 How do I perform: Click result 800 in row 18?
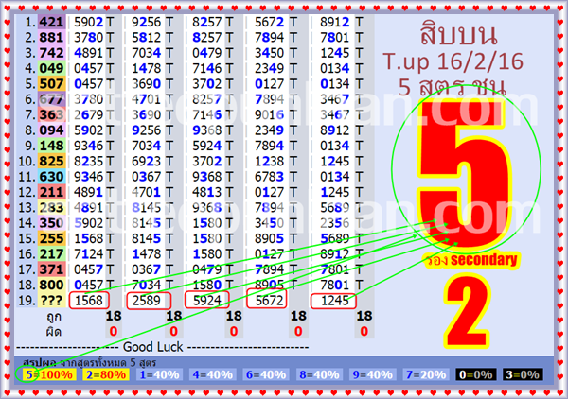coord(51,285)
